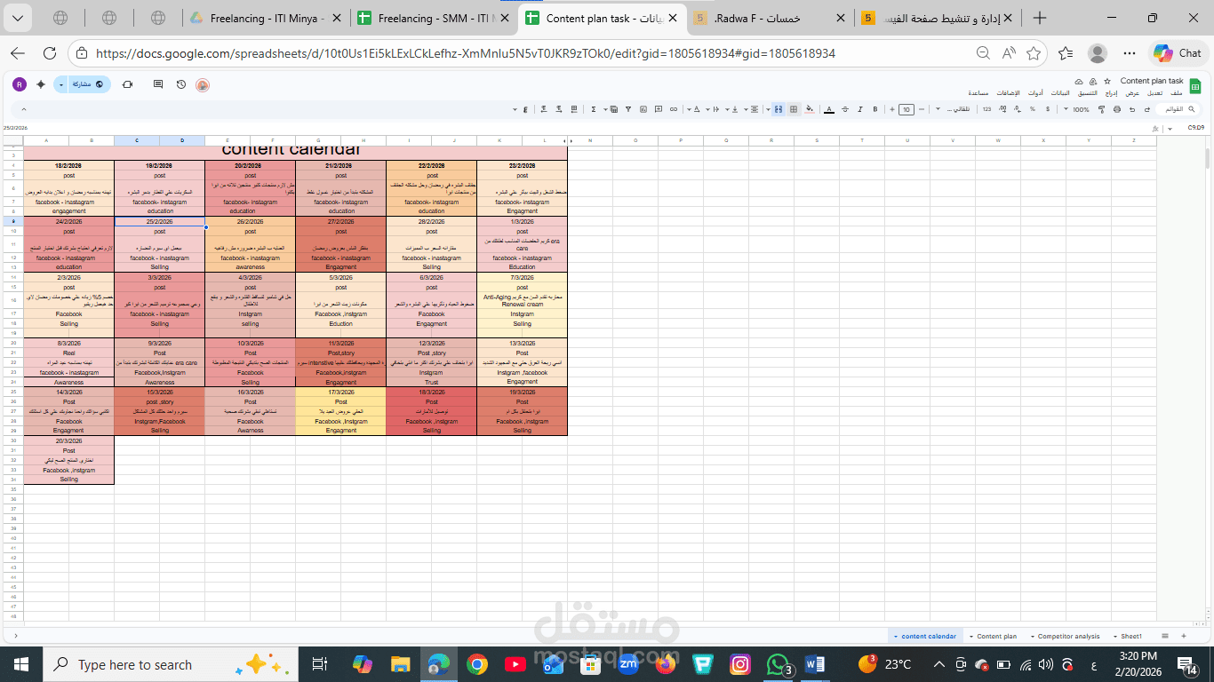The width and height of the screenshot is (1214, 682).
Task: Insert comment toolbar icon
Action: click(x=659, y=109)
